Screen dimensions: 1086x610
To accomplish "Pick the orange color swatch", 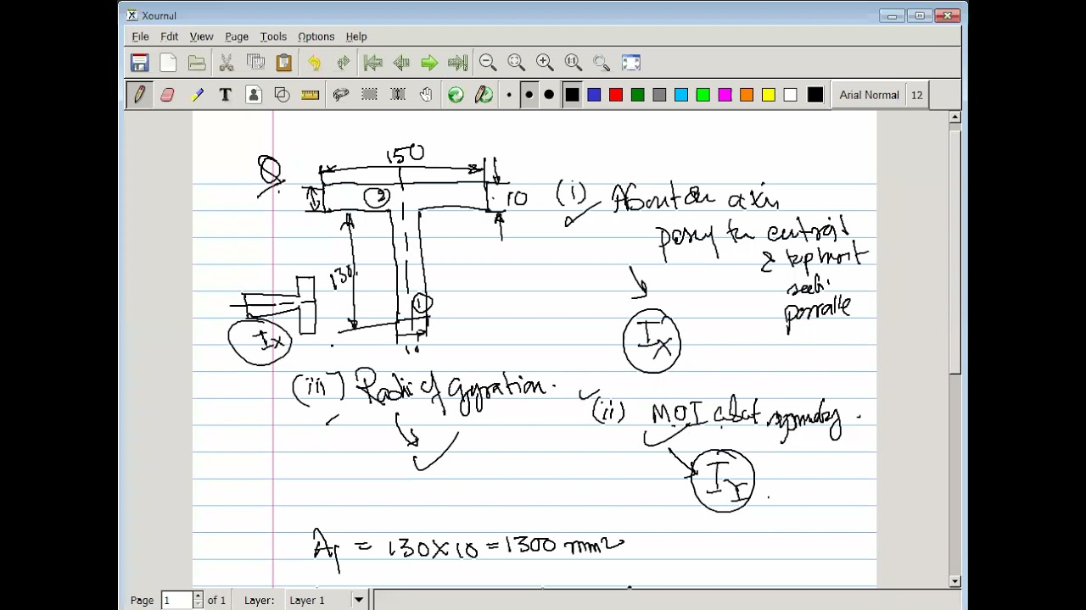I will pos(747,95).
